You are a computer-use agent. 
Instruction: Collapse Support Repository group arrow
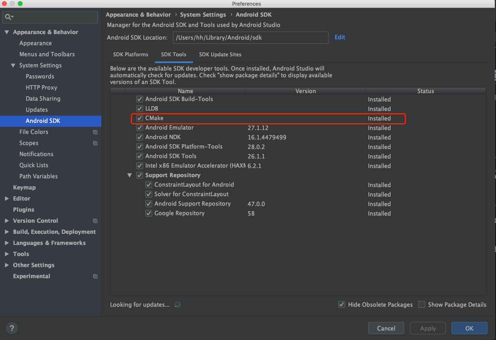130,175
